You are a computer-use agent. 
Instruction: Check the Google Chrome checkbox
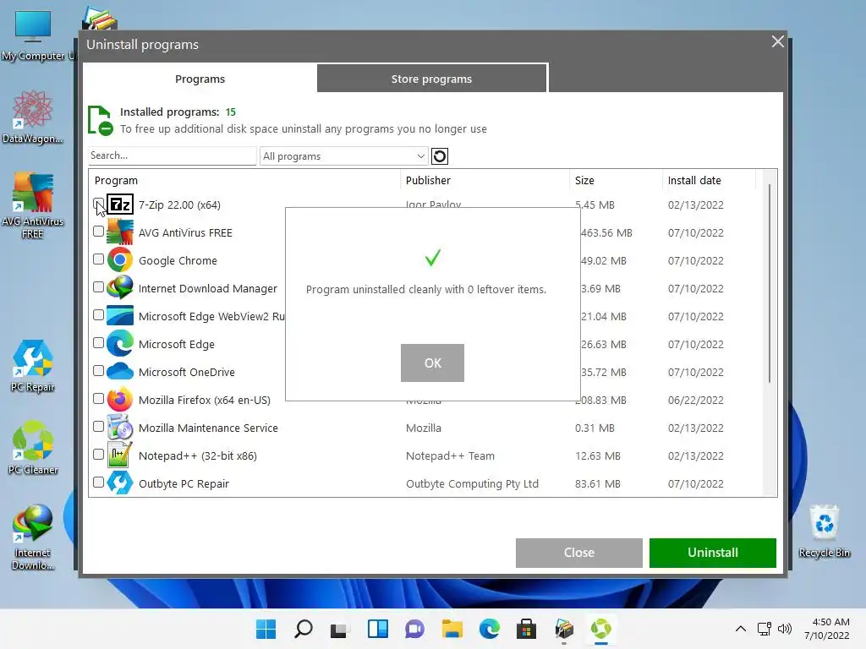pos(98,259)
